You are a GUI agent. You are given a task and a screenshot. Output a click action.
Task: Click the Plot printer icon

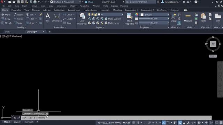[35, 2]
